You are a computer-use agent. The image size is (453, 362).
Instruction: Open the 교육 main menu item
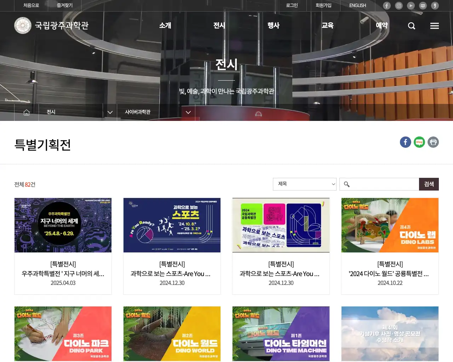327,25
